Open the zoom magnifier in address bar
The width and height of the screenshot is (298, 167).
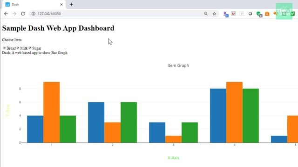[206, 13]
